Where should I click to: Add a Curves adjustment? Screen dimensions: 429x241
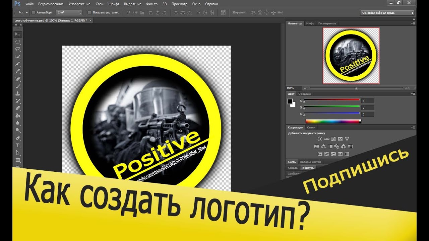click(x=333, y=139)
